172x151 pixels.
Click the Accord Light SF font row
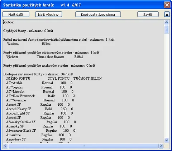[39, 113]
